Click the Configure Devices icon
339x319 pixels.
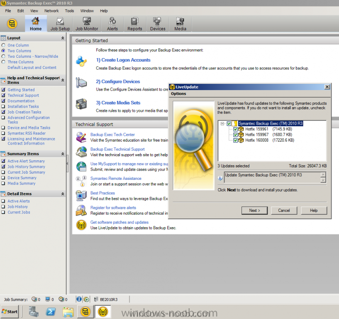coord(81,83)
